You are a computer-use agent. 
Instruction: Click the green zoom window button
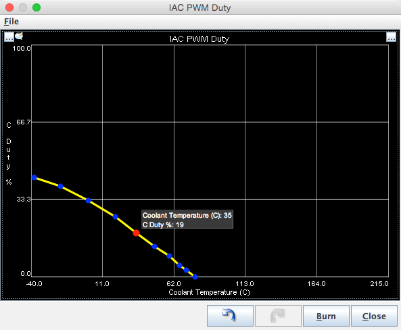pyautogui.click(x=37, y=7)
